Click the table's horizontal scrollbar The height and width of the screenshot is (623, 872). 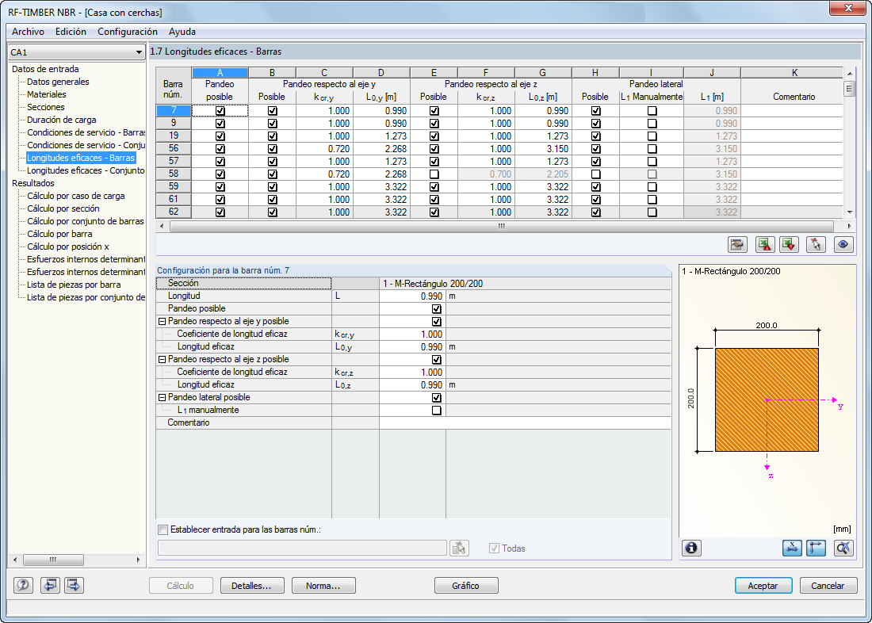[501, 227]
